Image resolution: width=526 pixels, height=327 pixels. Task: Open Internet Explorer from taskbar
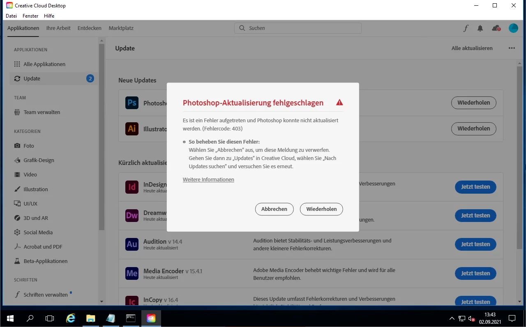pyautogui.click(x=71, y=318)
